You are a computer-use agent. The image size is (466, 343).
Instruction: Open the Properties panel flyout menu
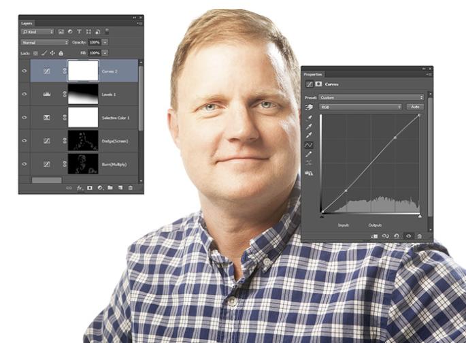pyautogui.click(x=429, y=74)
